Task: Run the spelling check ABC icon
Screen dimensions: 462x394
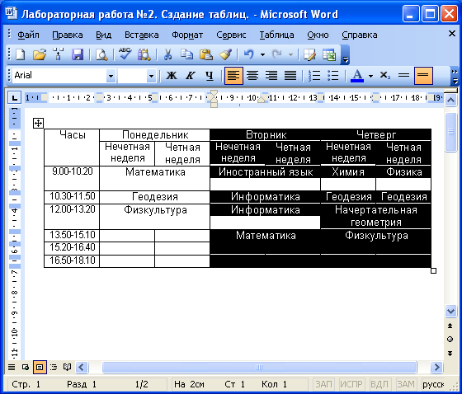Action: click(x=125, y=54)
